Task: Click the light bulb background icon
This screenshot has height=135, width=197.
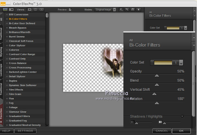Action: pyautogui.click(x=139, y=9)
